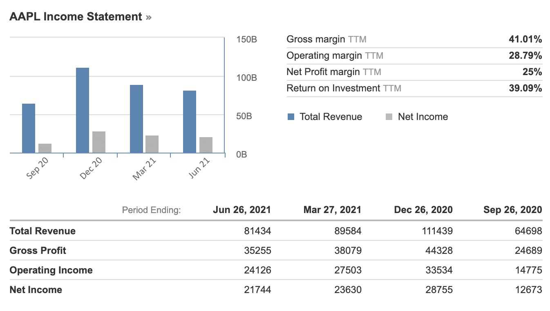The width and height of the screenshot is (550, 311).
Task: Click Total Revenue value 81434
Action: tap(258, 231)
